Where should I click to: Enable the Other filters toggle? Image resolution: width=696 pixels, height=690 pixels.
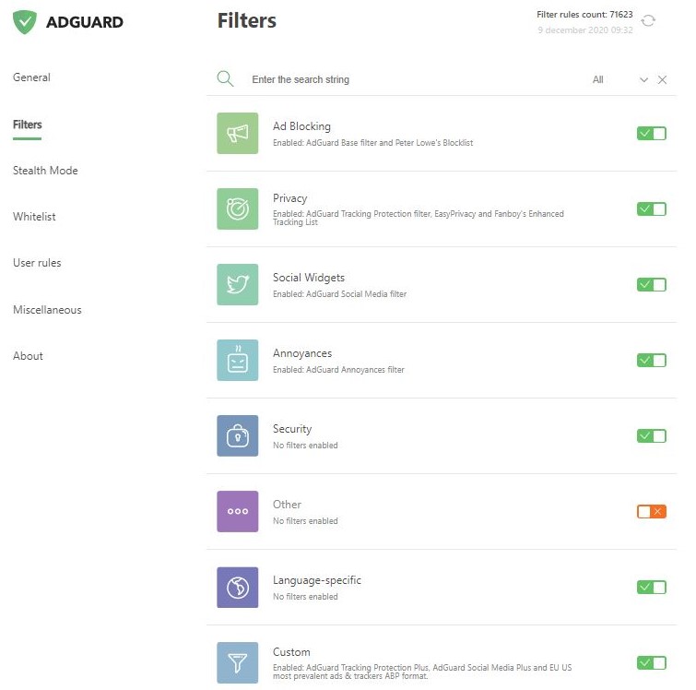[652, 511]
